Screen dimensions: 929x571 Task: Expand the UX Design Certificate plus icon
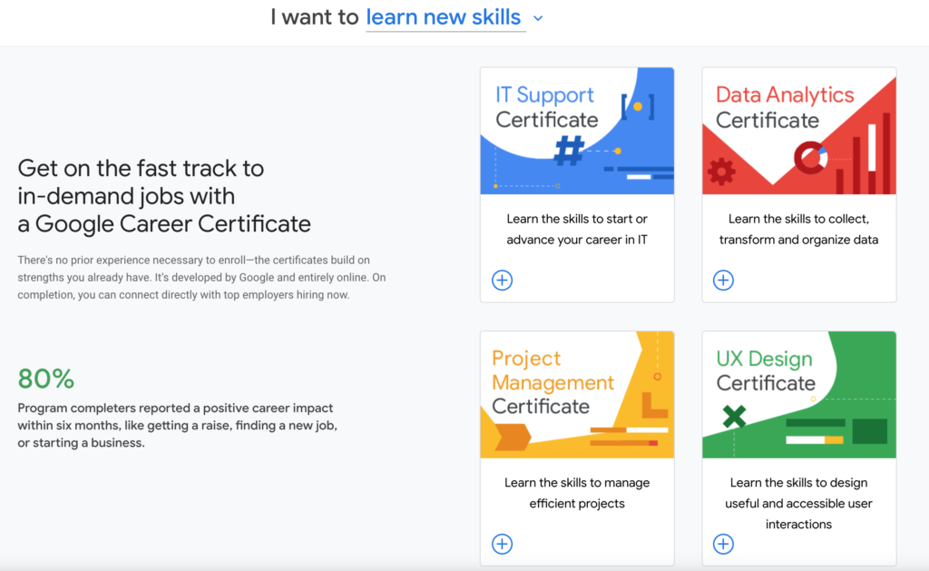(723, 544)
